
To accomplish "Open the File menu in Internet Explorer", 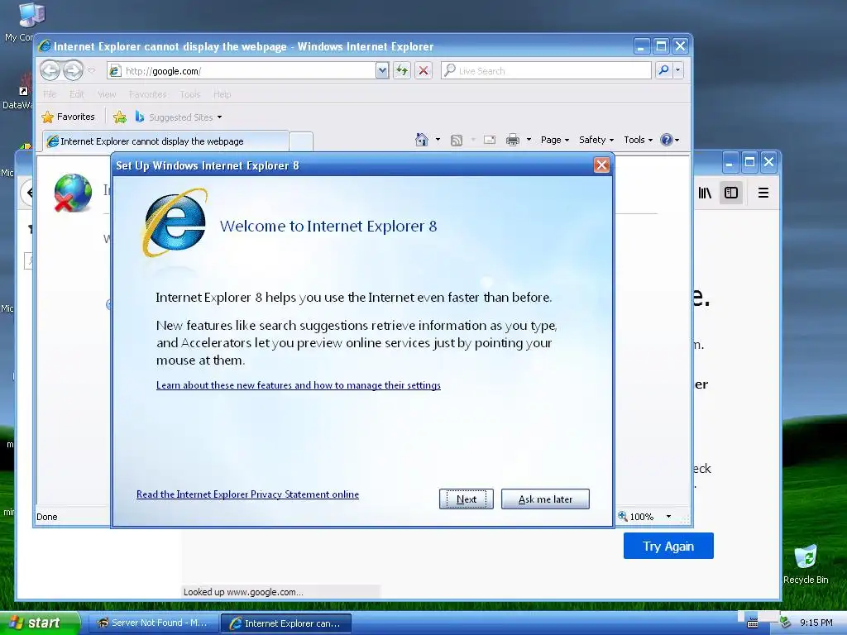I will pyautogui.click(x=50, y=94).
